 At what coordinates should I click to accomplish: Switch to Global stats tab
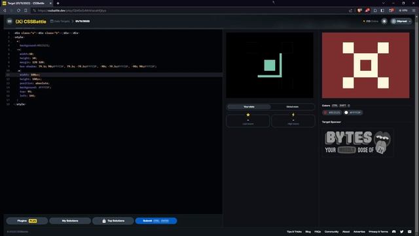coord(292,107)
